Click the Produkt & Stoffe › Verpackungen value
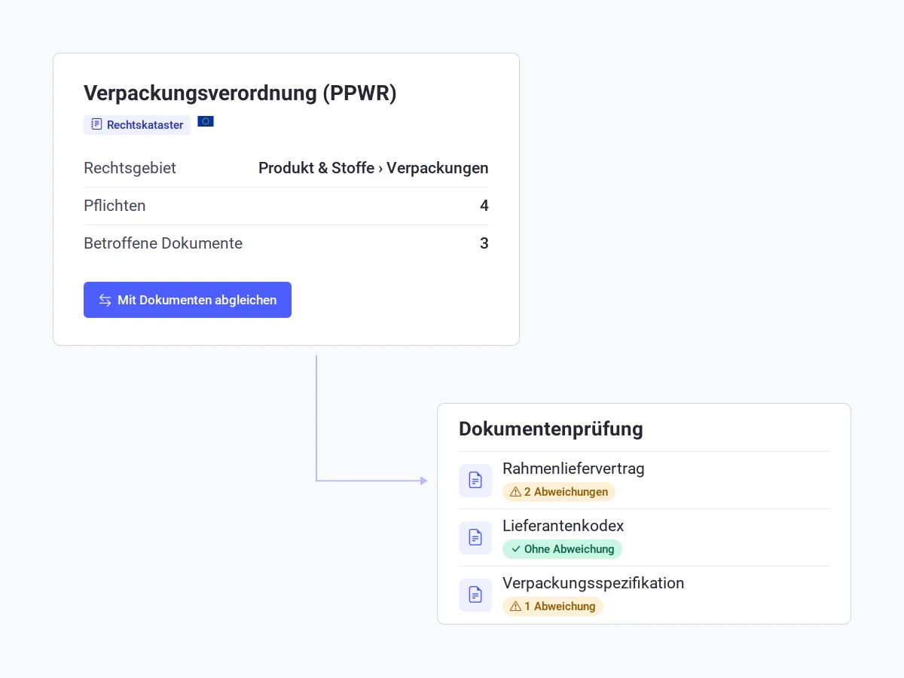 [x=374, y=168]
